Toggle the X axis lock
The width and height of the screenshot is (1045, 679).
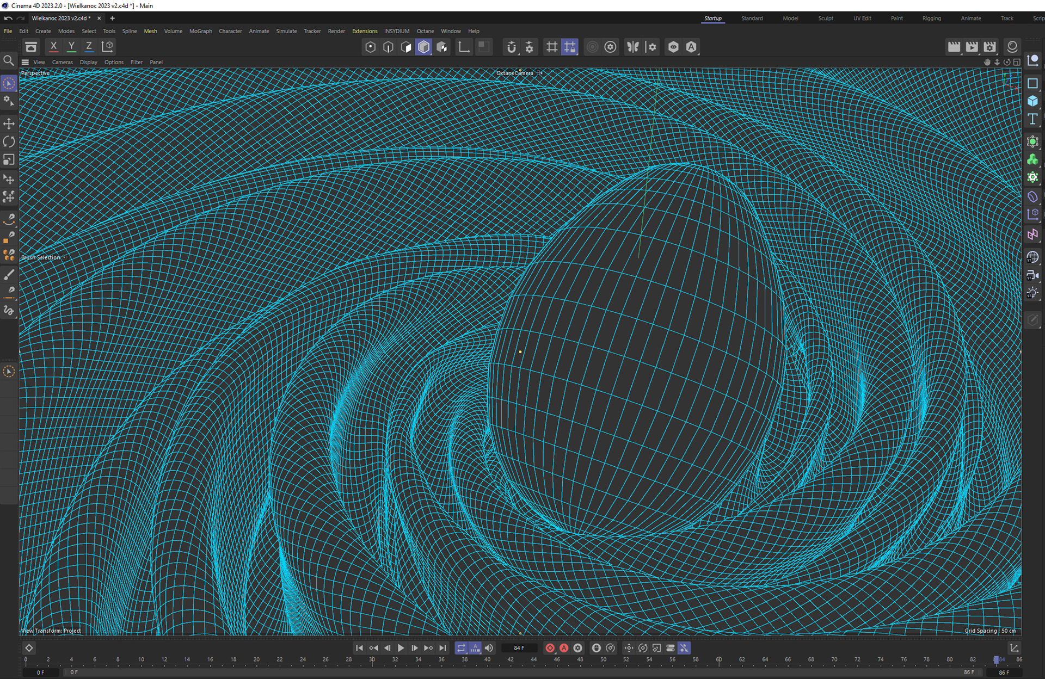(x=53, y=47)
